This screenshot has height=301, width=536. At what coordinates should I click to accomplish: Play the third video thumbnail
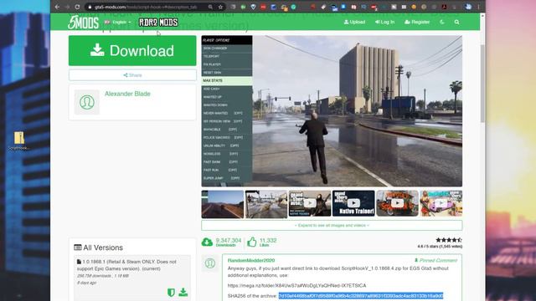coord(310,203)
